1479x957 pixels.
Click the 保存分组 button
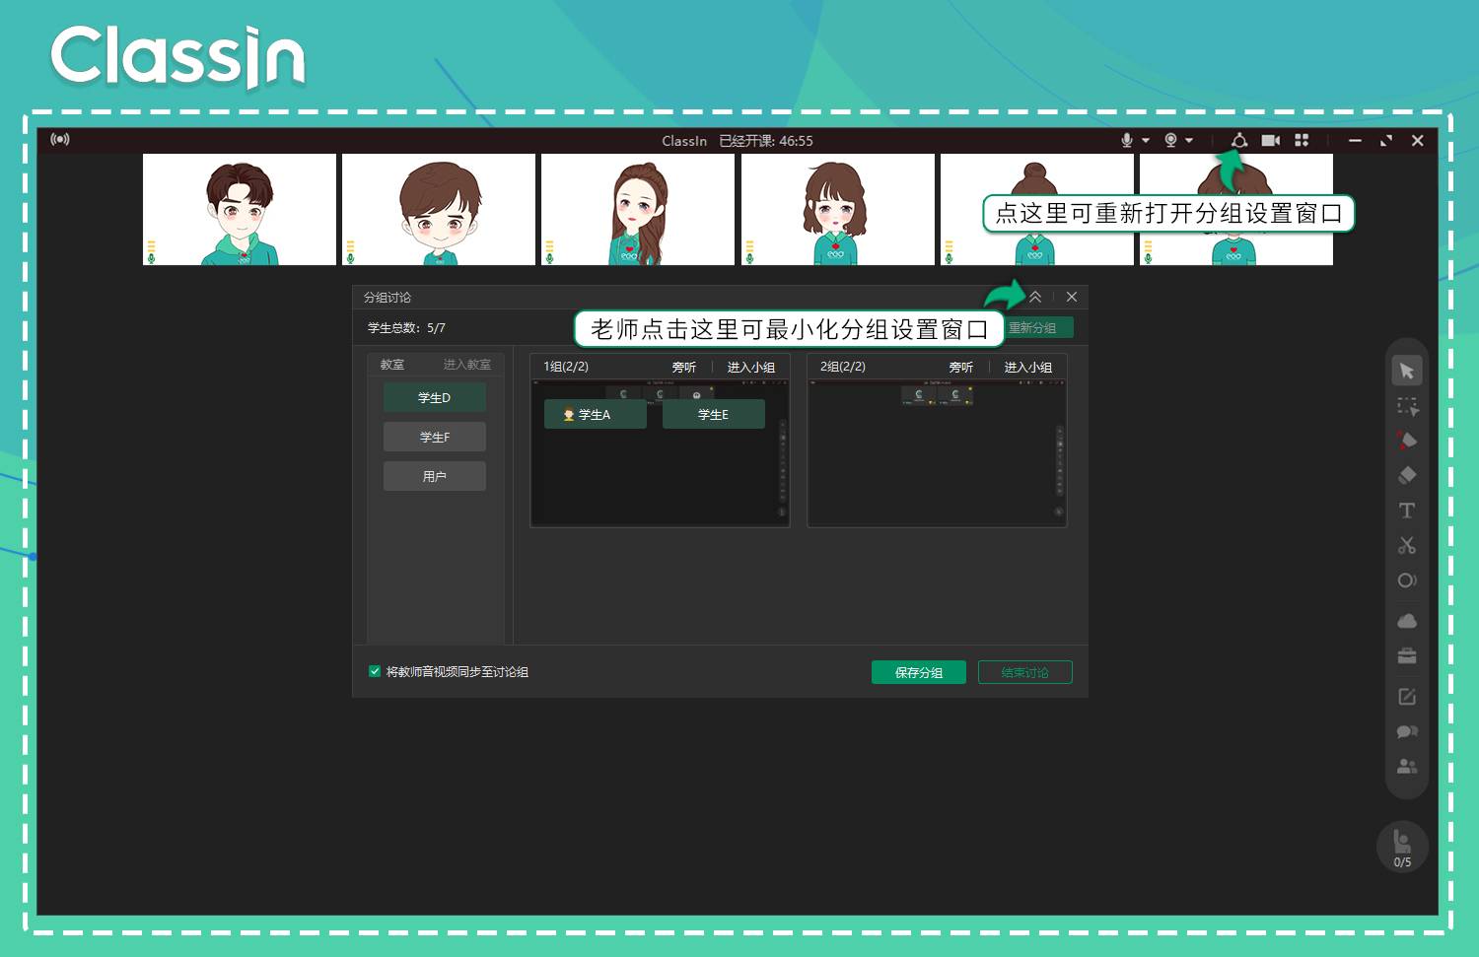[919, 672]
